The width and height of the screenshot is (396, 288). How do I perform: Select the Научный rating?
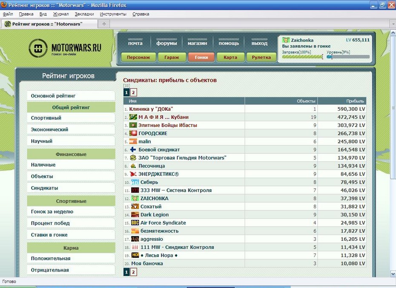click(x=71, y=141)
